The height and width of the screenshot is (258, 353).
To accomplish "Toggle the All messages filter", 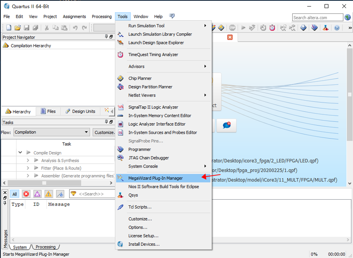I will tap(15, 194).
